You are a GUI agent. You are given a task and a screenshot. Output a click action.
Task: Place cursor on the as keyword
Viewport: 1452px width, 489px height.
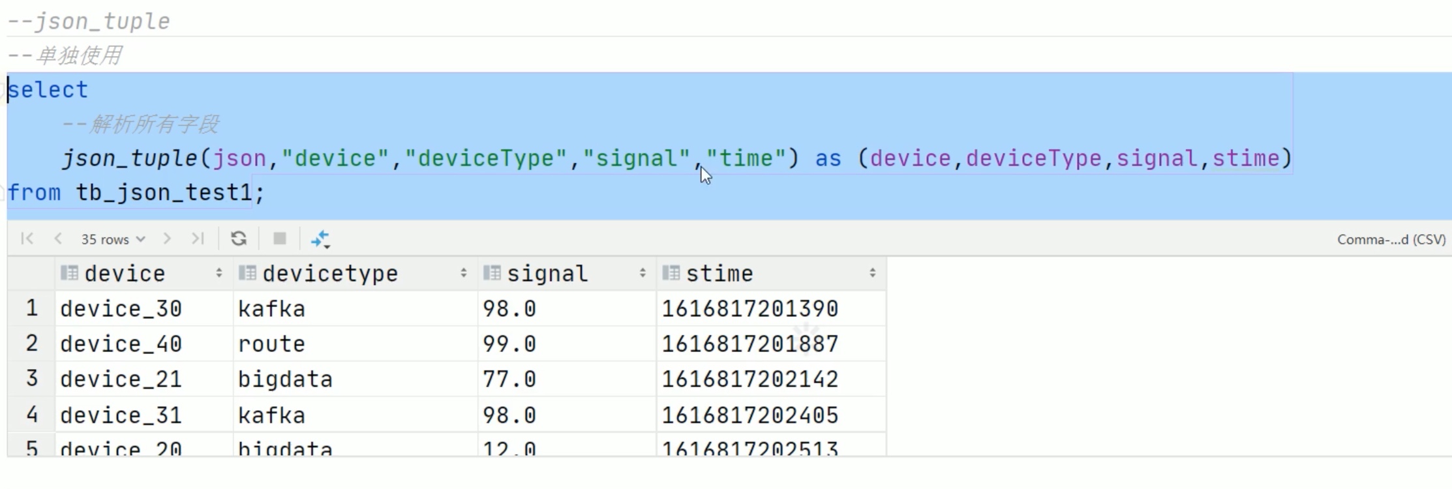coord(828,158)
